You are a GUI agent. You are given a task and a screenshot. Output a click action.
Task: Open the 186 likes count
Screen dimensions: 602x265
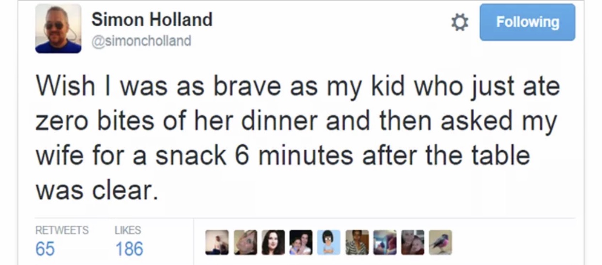tap(129, 249)
